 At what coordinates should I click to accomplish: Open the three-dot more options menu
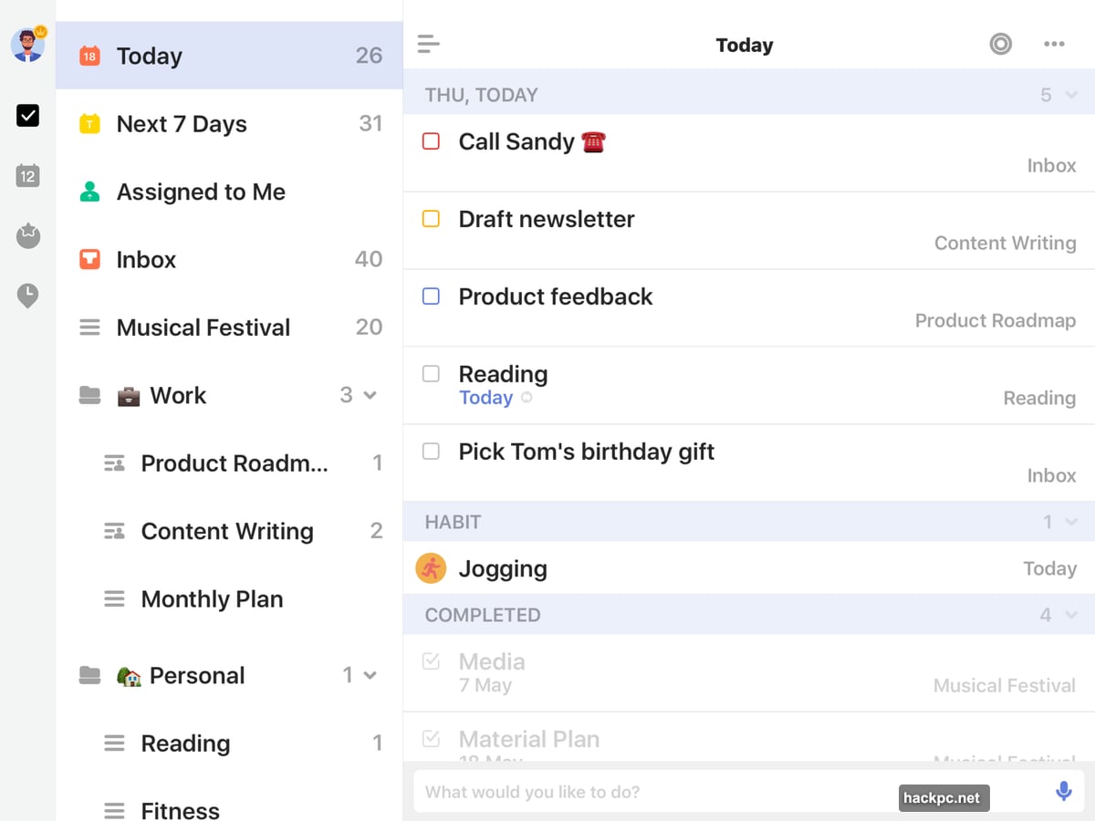[x=1054, y=45]
